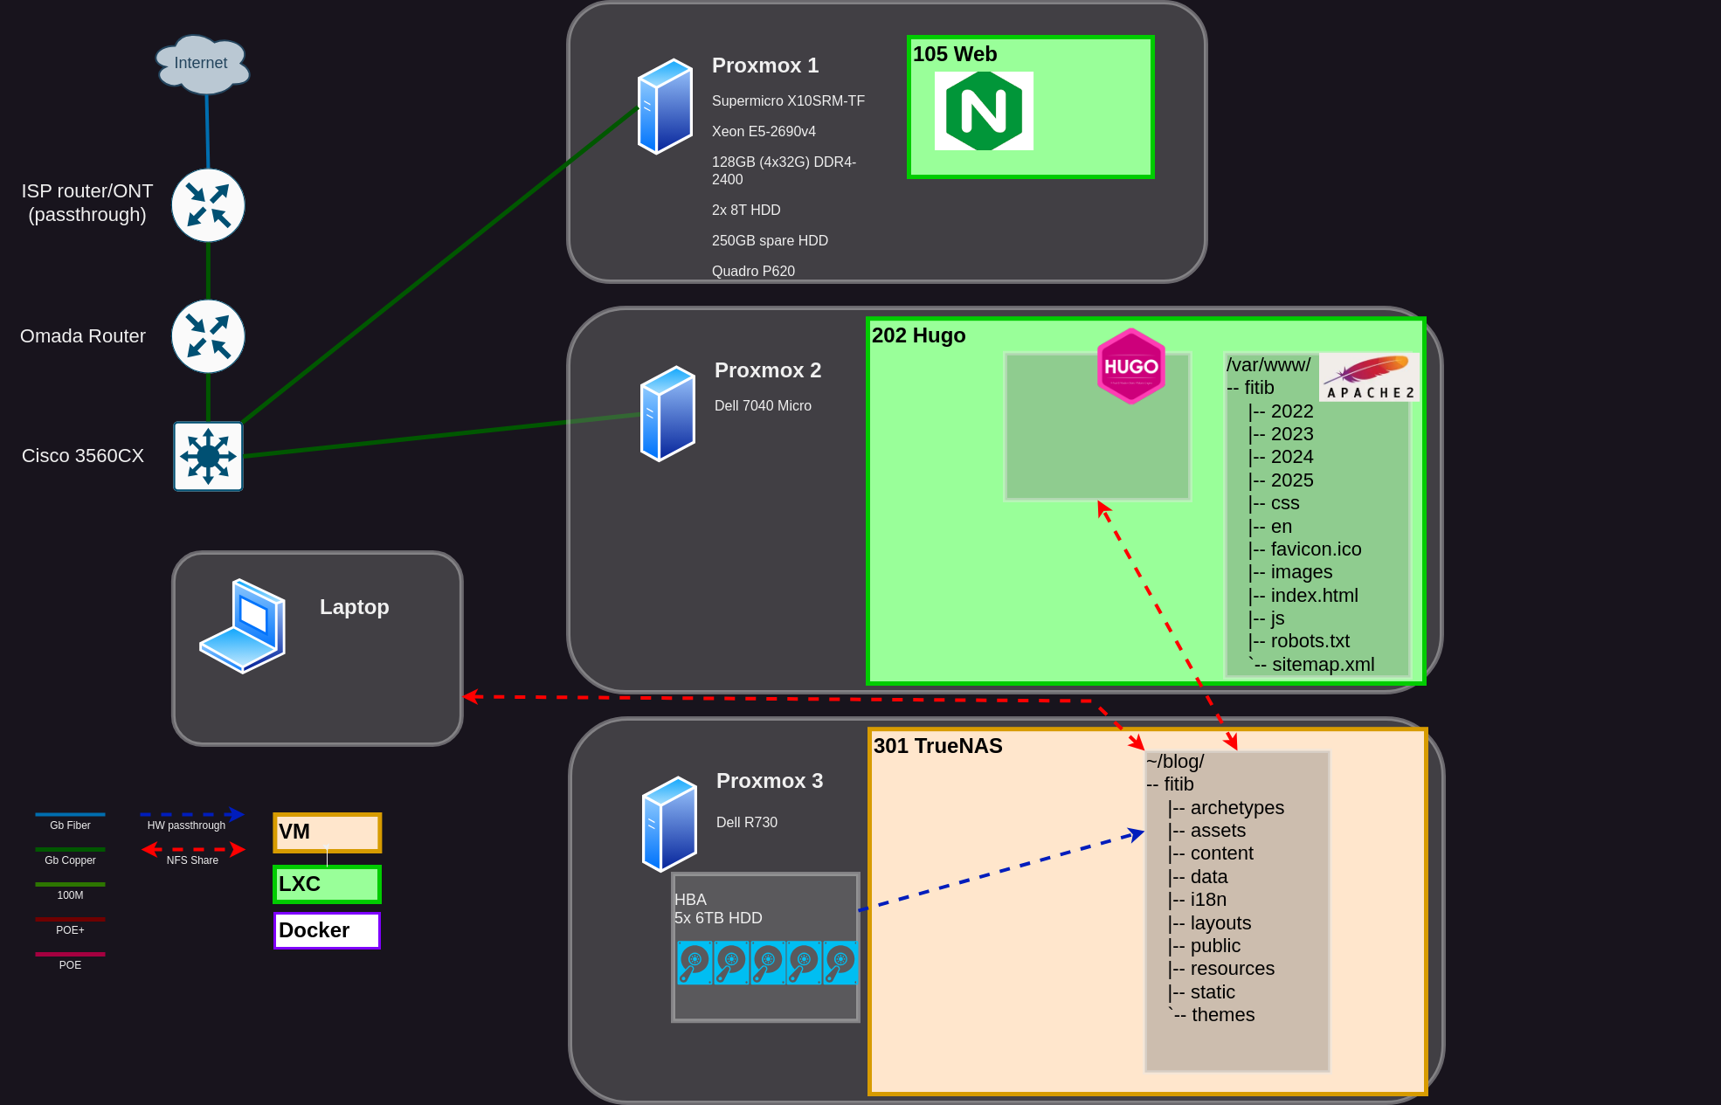Click the NFS Share red dashed arrow legend
The height and width of the screenshot is (1105, 1721).
pyautogui.click(x=193, y=849)
